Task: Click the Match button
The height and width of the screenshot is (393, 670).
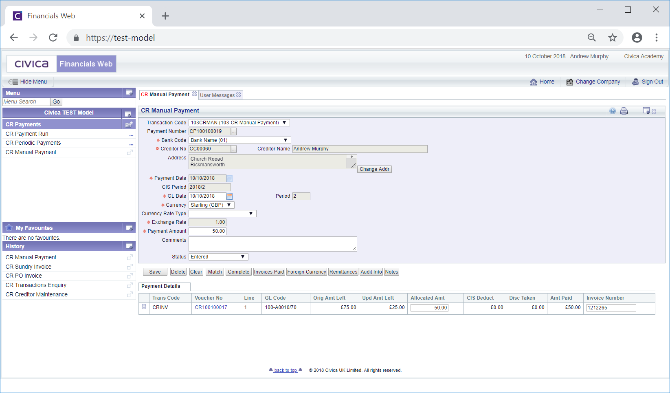Action: (215, 272)
